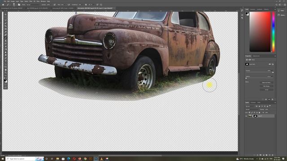Select the Pen tool
The width and height of the screenshot is (287, 161).
pos(5,58)
